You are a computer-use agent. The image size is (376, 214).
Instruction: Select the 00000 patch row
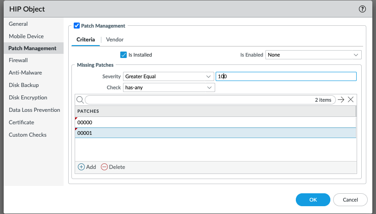(x=215, y=122)
